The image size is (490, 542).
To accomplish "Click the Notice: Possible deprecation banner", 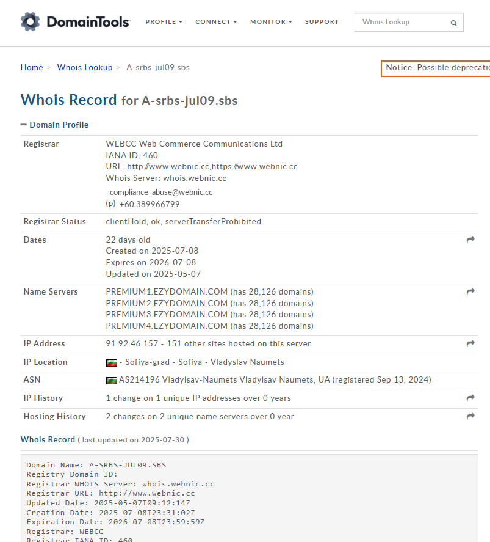I will 436,68.
